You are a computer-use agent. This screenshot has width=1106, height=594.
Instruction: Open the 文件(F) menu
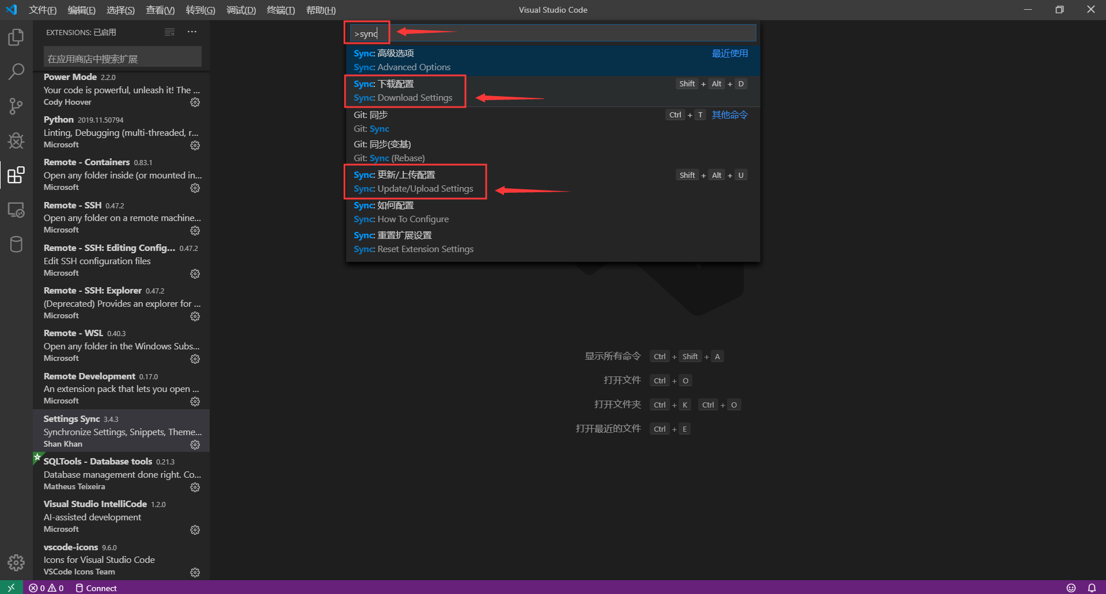click(x=43, y=10)
